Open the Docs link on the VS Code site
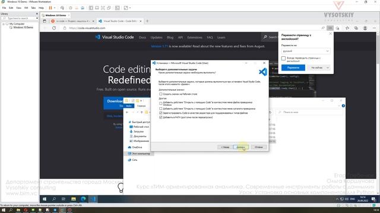The height and width of the screenshot is (213, 380). 142,37
